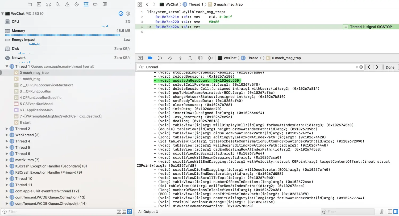This screenshot has height=216, width=399.
Task: Click mach_msg_trap in the debug bar path
Action: click(284, 58)
